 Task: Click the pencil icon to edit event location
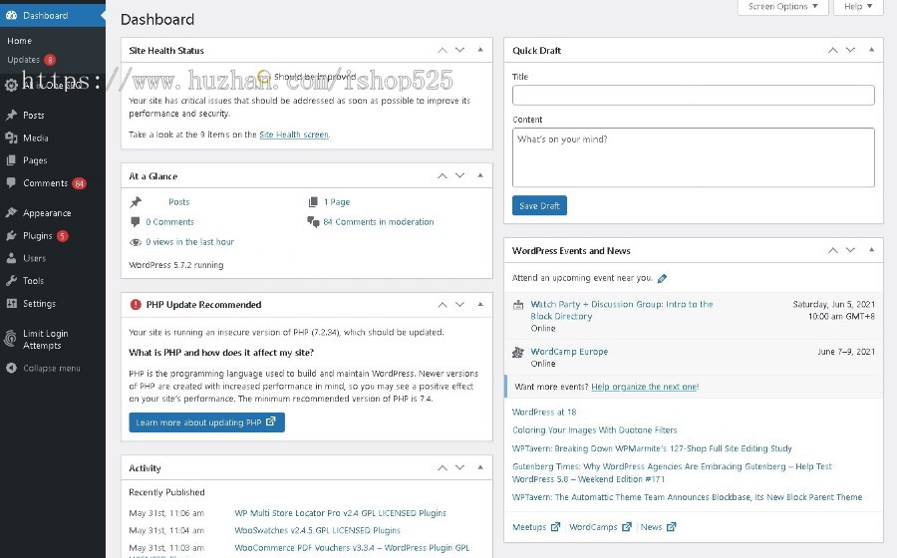662,278
